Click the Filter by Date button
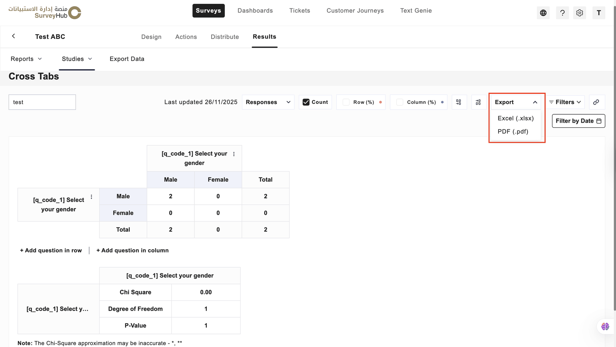Viewport: 616px width, 347px height. coord(578,121)
